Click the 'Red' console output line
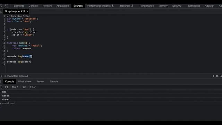The image size is (222, 125). coord(4,92)
